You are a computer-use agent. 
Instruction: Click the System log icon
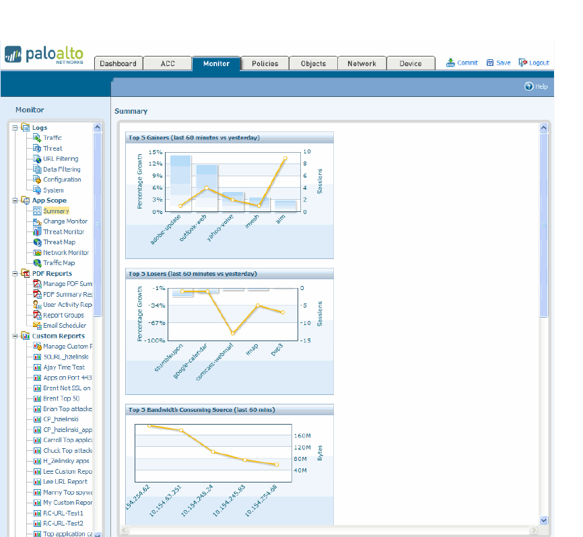37,190
